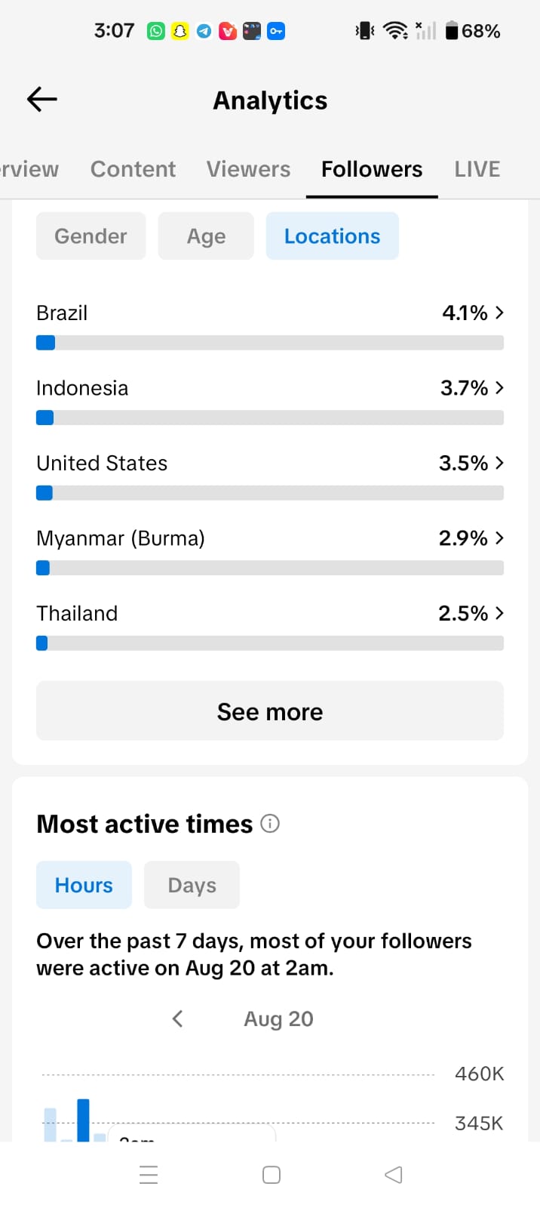
Task: Tap the Snapchat notification icon in status bar
Action: 179,31
